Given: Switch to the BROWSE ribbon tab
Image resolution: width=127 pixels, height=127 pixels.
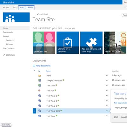Looking at the screenshot, I should [x=6, y=8].
